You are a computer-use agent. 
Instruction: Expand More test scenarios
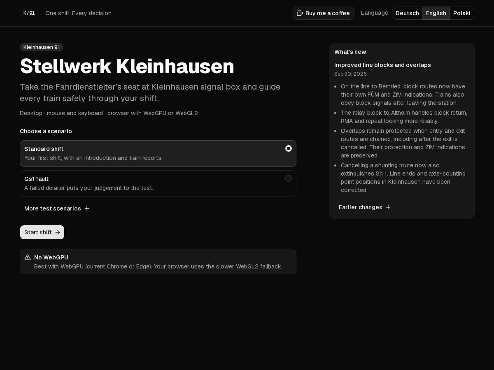(x=57, y=208)
